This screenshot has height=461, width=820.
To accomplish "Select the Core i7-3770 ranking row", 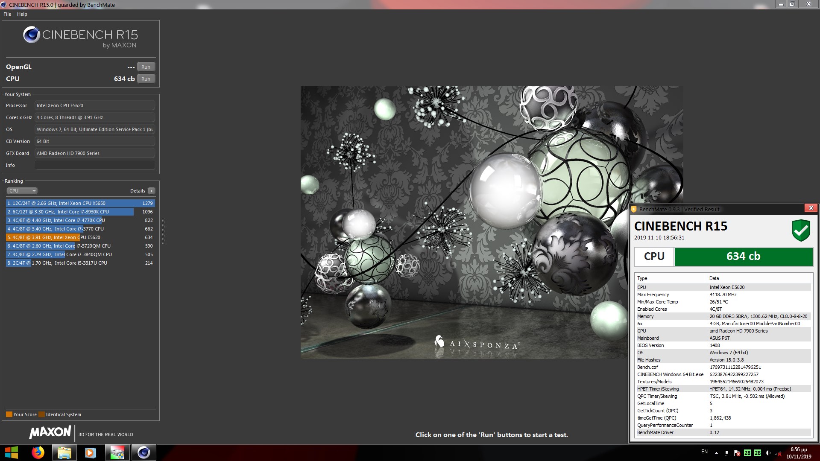I will click(x=80, y=229).
